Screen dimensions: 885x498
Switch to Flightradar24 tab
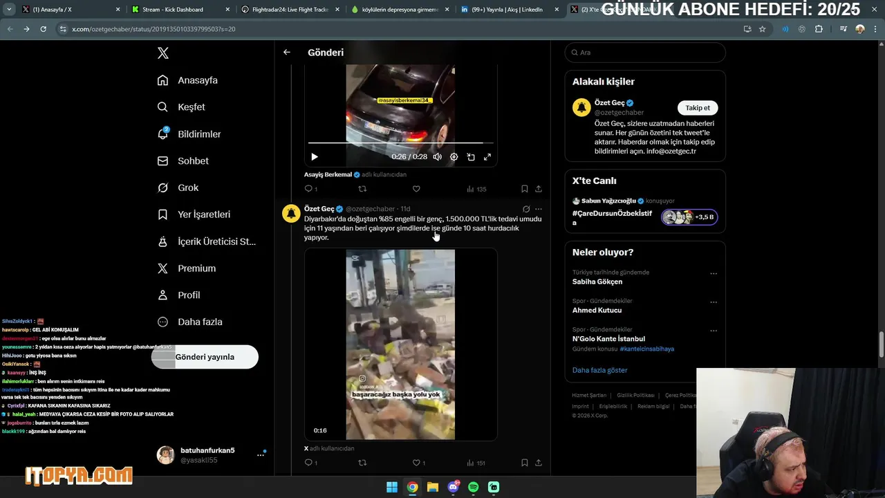click(x=290, y=10)
